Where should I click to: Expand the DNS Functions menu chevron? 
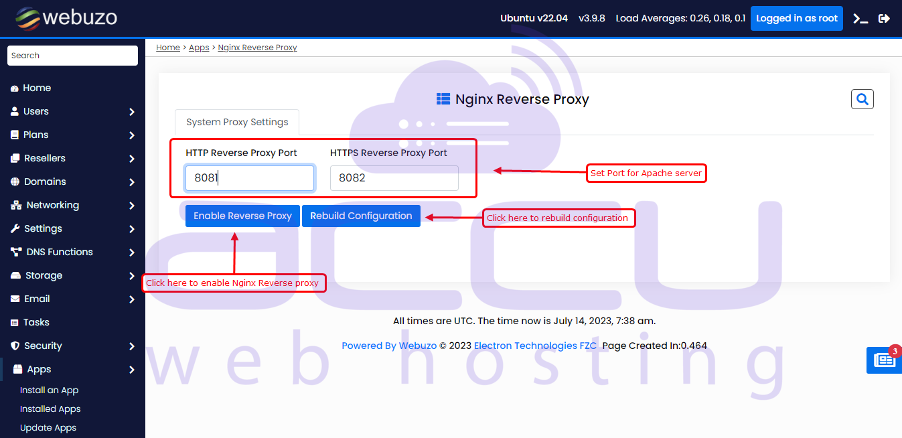132,252
